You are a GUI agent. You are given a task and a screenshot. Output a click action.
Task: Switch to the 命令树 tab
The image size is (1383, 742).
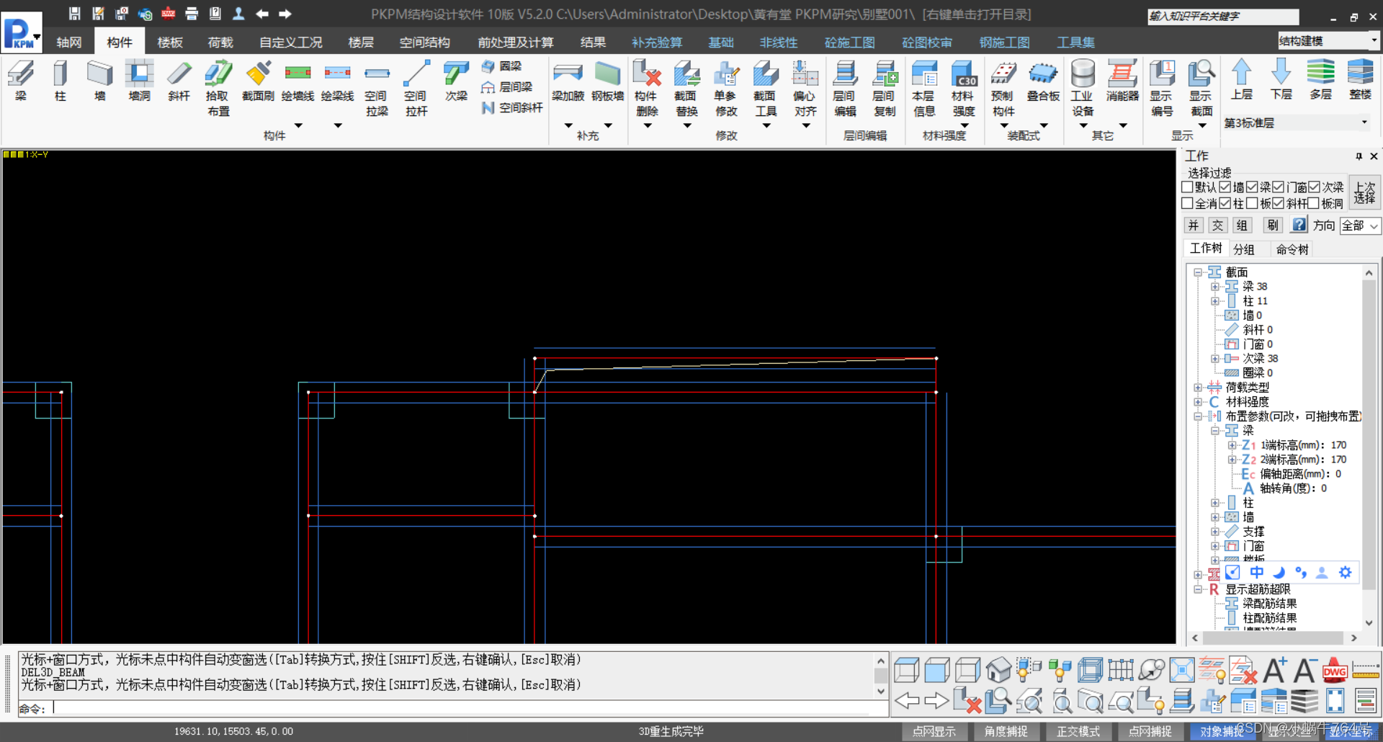[x=1292, y=249]
